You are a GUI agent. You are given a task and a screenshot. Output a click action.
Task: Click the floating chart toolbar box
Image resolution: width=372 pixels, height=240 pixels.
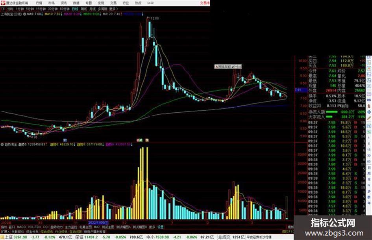point(228,67)
